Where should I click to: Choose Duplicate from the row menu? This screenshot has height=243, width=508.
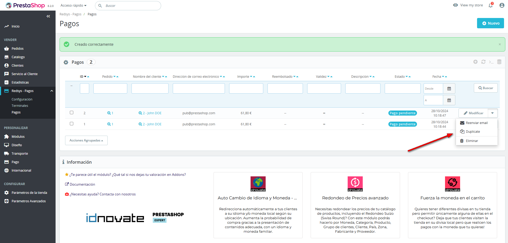pyautogui.click(x=477, y=132)
